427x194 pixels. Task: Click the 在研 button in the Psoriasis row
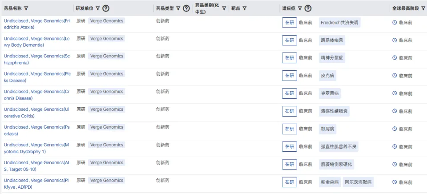tap(289, 129)
